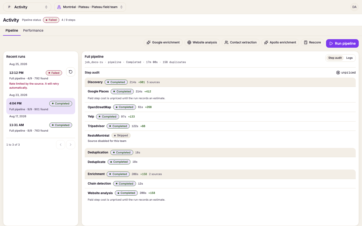
Task: Click the Google enrichment sparkle icon
Action: click(x=149, y=42)
